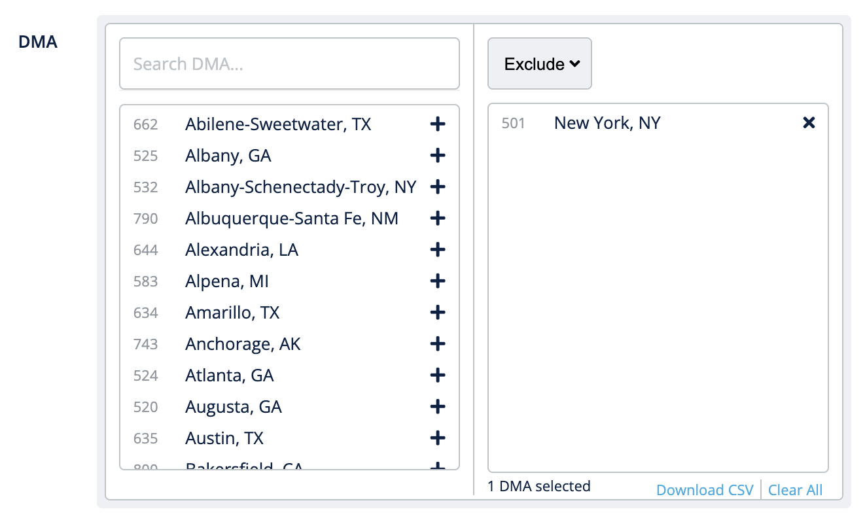Clear All selected DMAs
The width and height of the screenshot is (865, 522).
click(795, 490)
